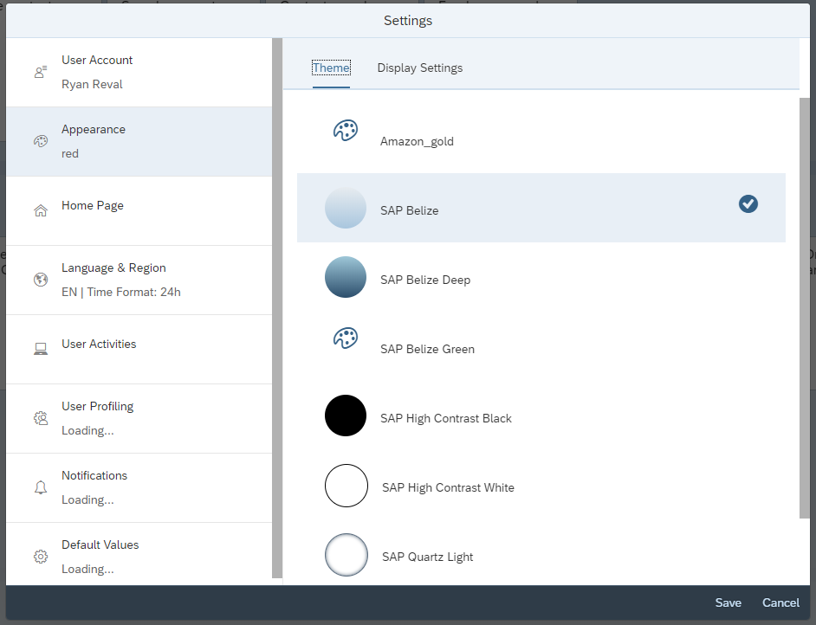Image resolution: width=816 pixels, height=625 pixels.
Task: Click the Home Page house icon
Action: (x=41, y=210)
